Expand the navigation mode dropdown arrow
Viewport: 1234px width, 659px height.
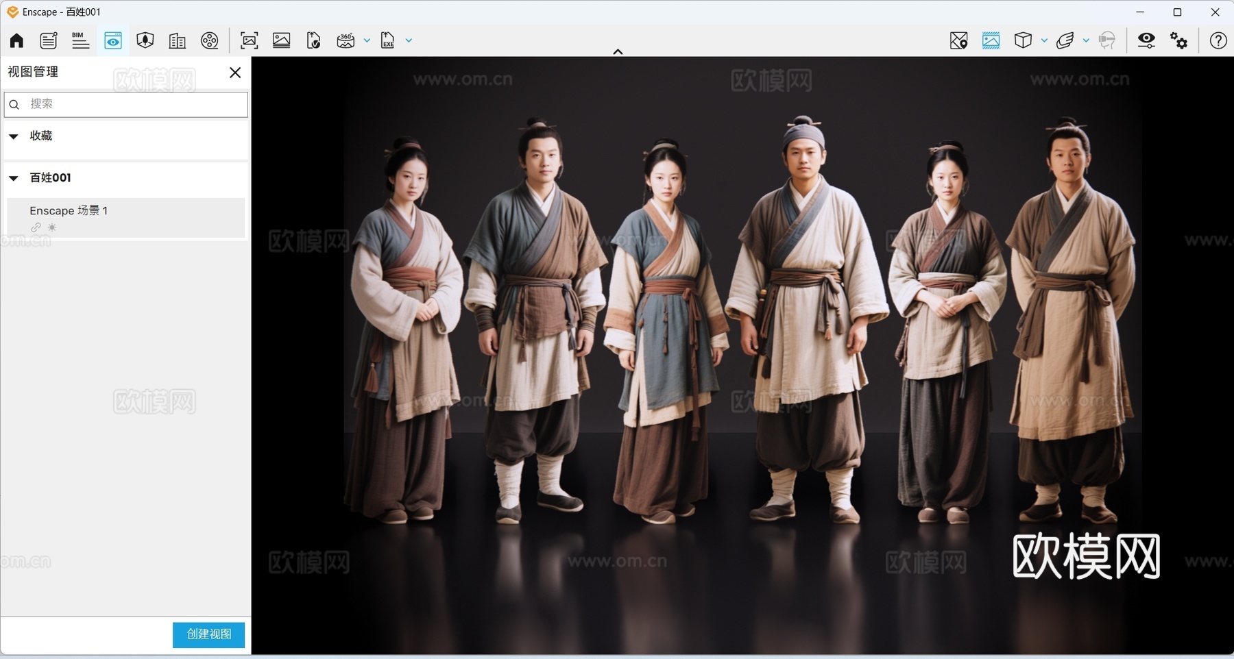[1086, 40]
